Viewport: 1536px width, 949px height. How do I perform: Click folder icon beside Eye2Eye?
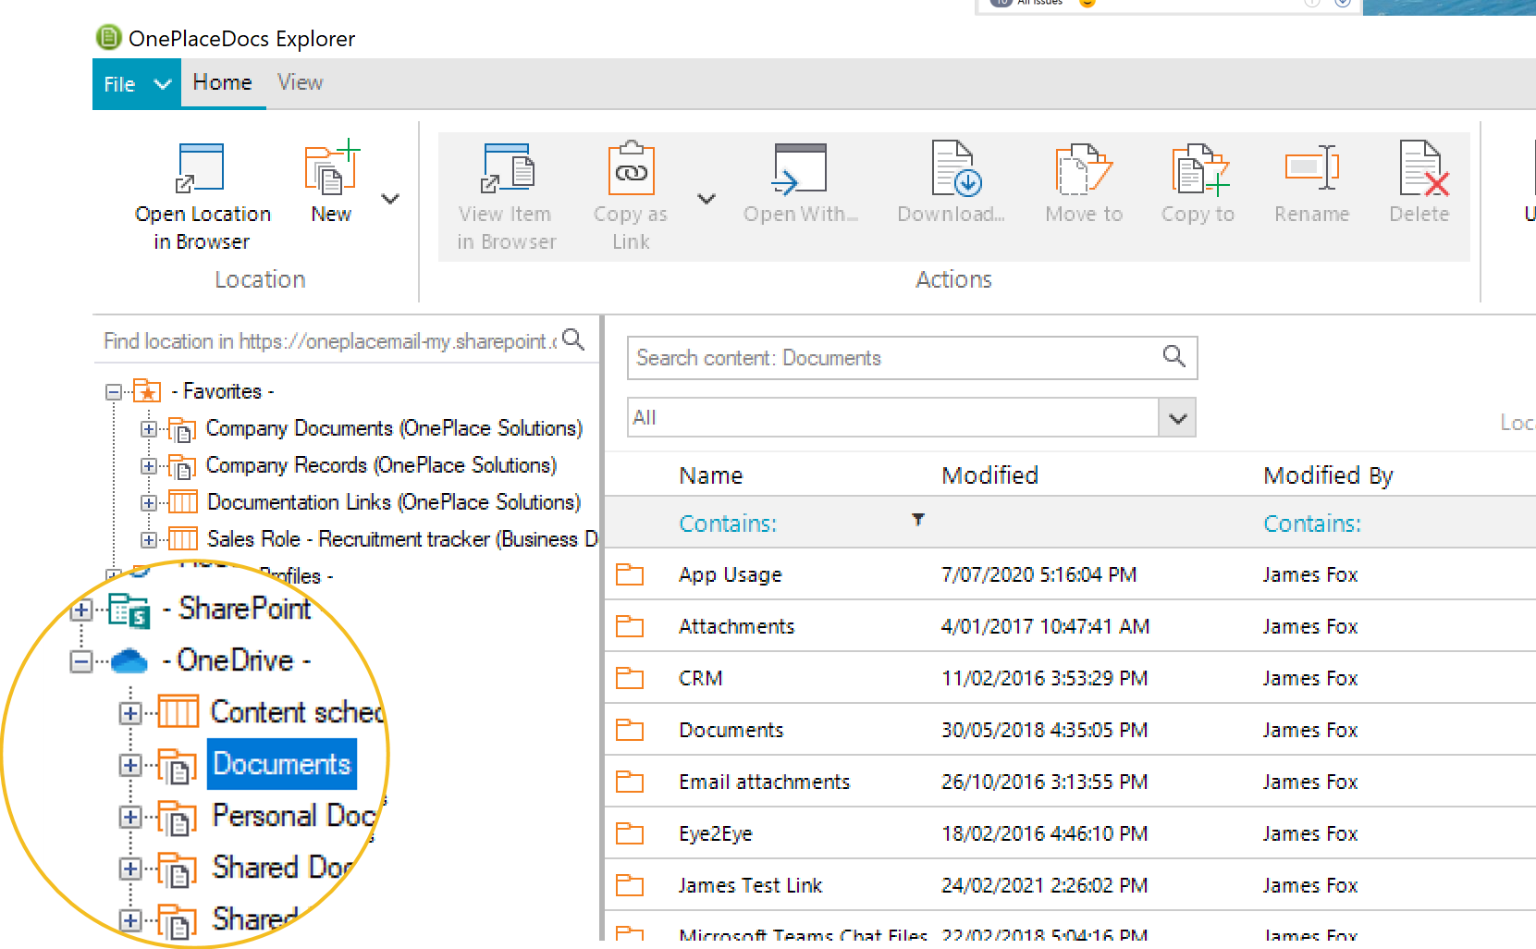point(630,833)
